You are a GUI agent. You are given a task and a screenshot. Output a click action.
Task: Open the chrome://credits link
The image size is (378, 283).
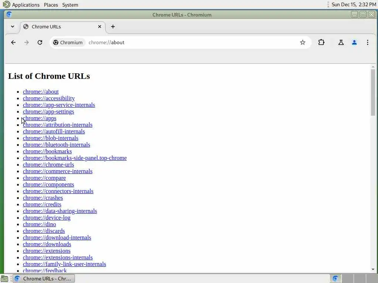42,204
